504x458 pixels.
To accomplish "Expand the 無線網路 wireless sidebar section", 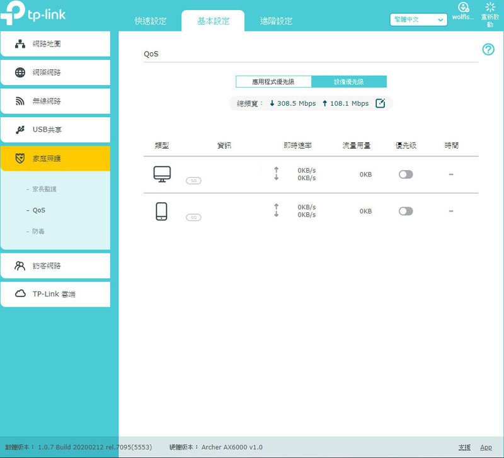I will pyautogui.click(x=55, y=101).
